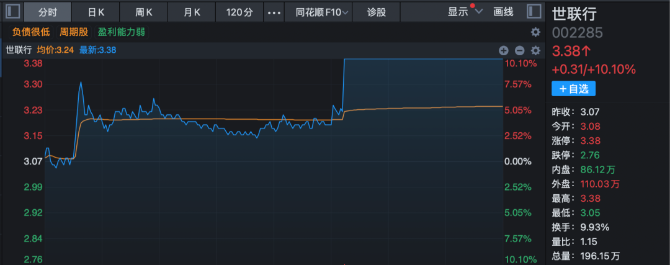Expand 显示 display options dropdown
Viewport: 670px width, 265px height.
click(465, 12)
